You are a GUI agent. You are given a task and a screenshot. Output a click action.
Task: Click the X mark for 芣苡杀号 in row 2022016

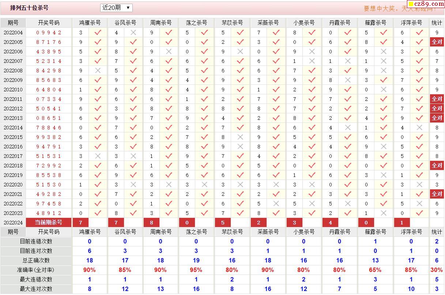[240, 147]
